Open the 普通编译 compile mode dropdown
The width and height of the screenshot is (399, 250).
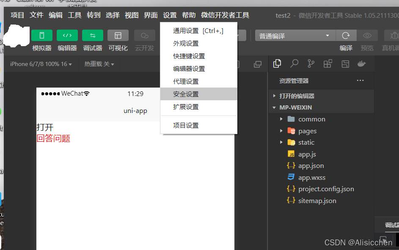click(x=295, y=36)
